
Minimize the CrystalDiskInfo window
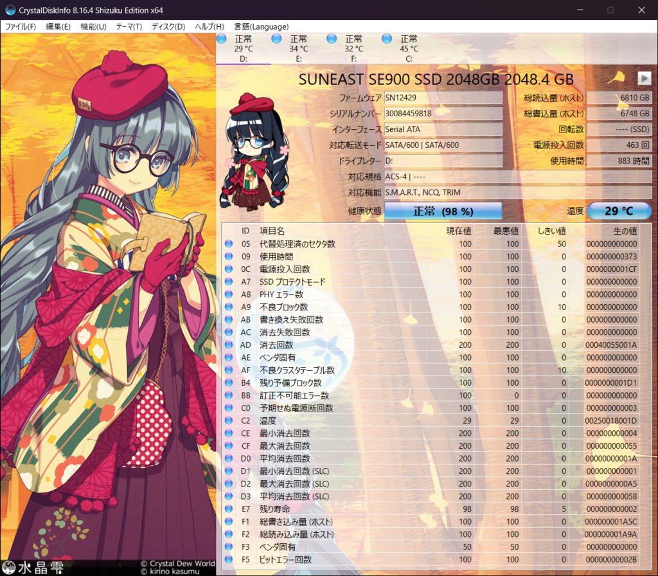[x=580, y=10]
